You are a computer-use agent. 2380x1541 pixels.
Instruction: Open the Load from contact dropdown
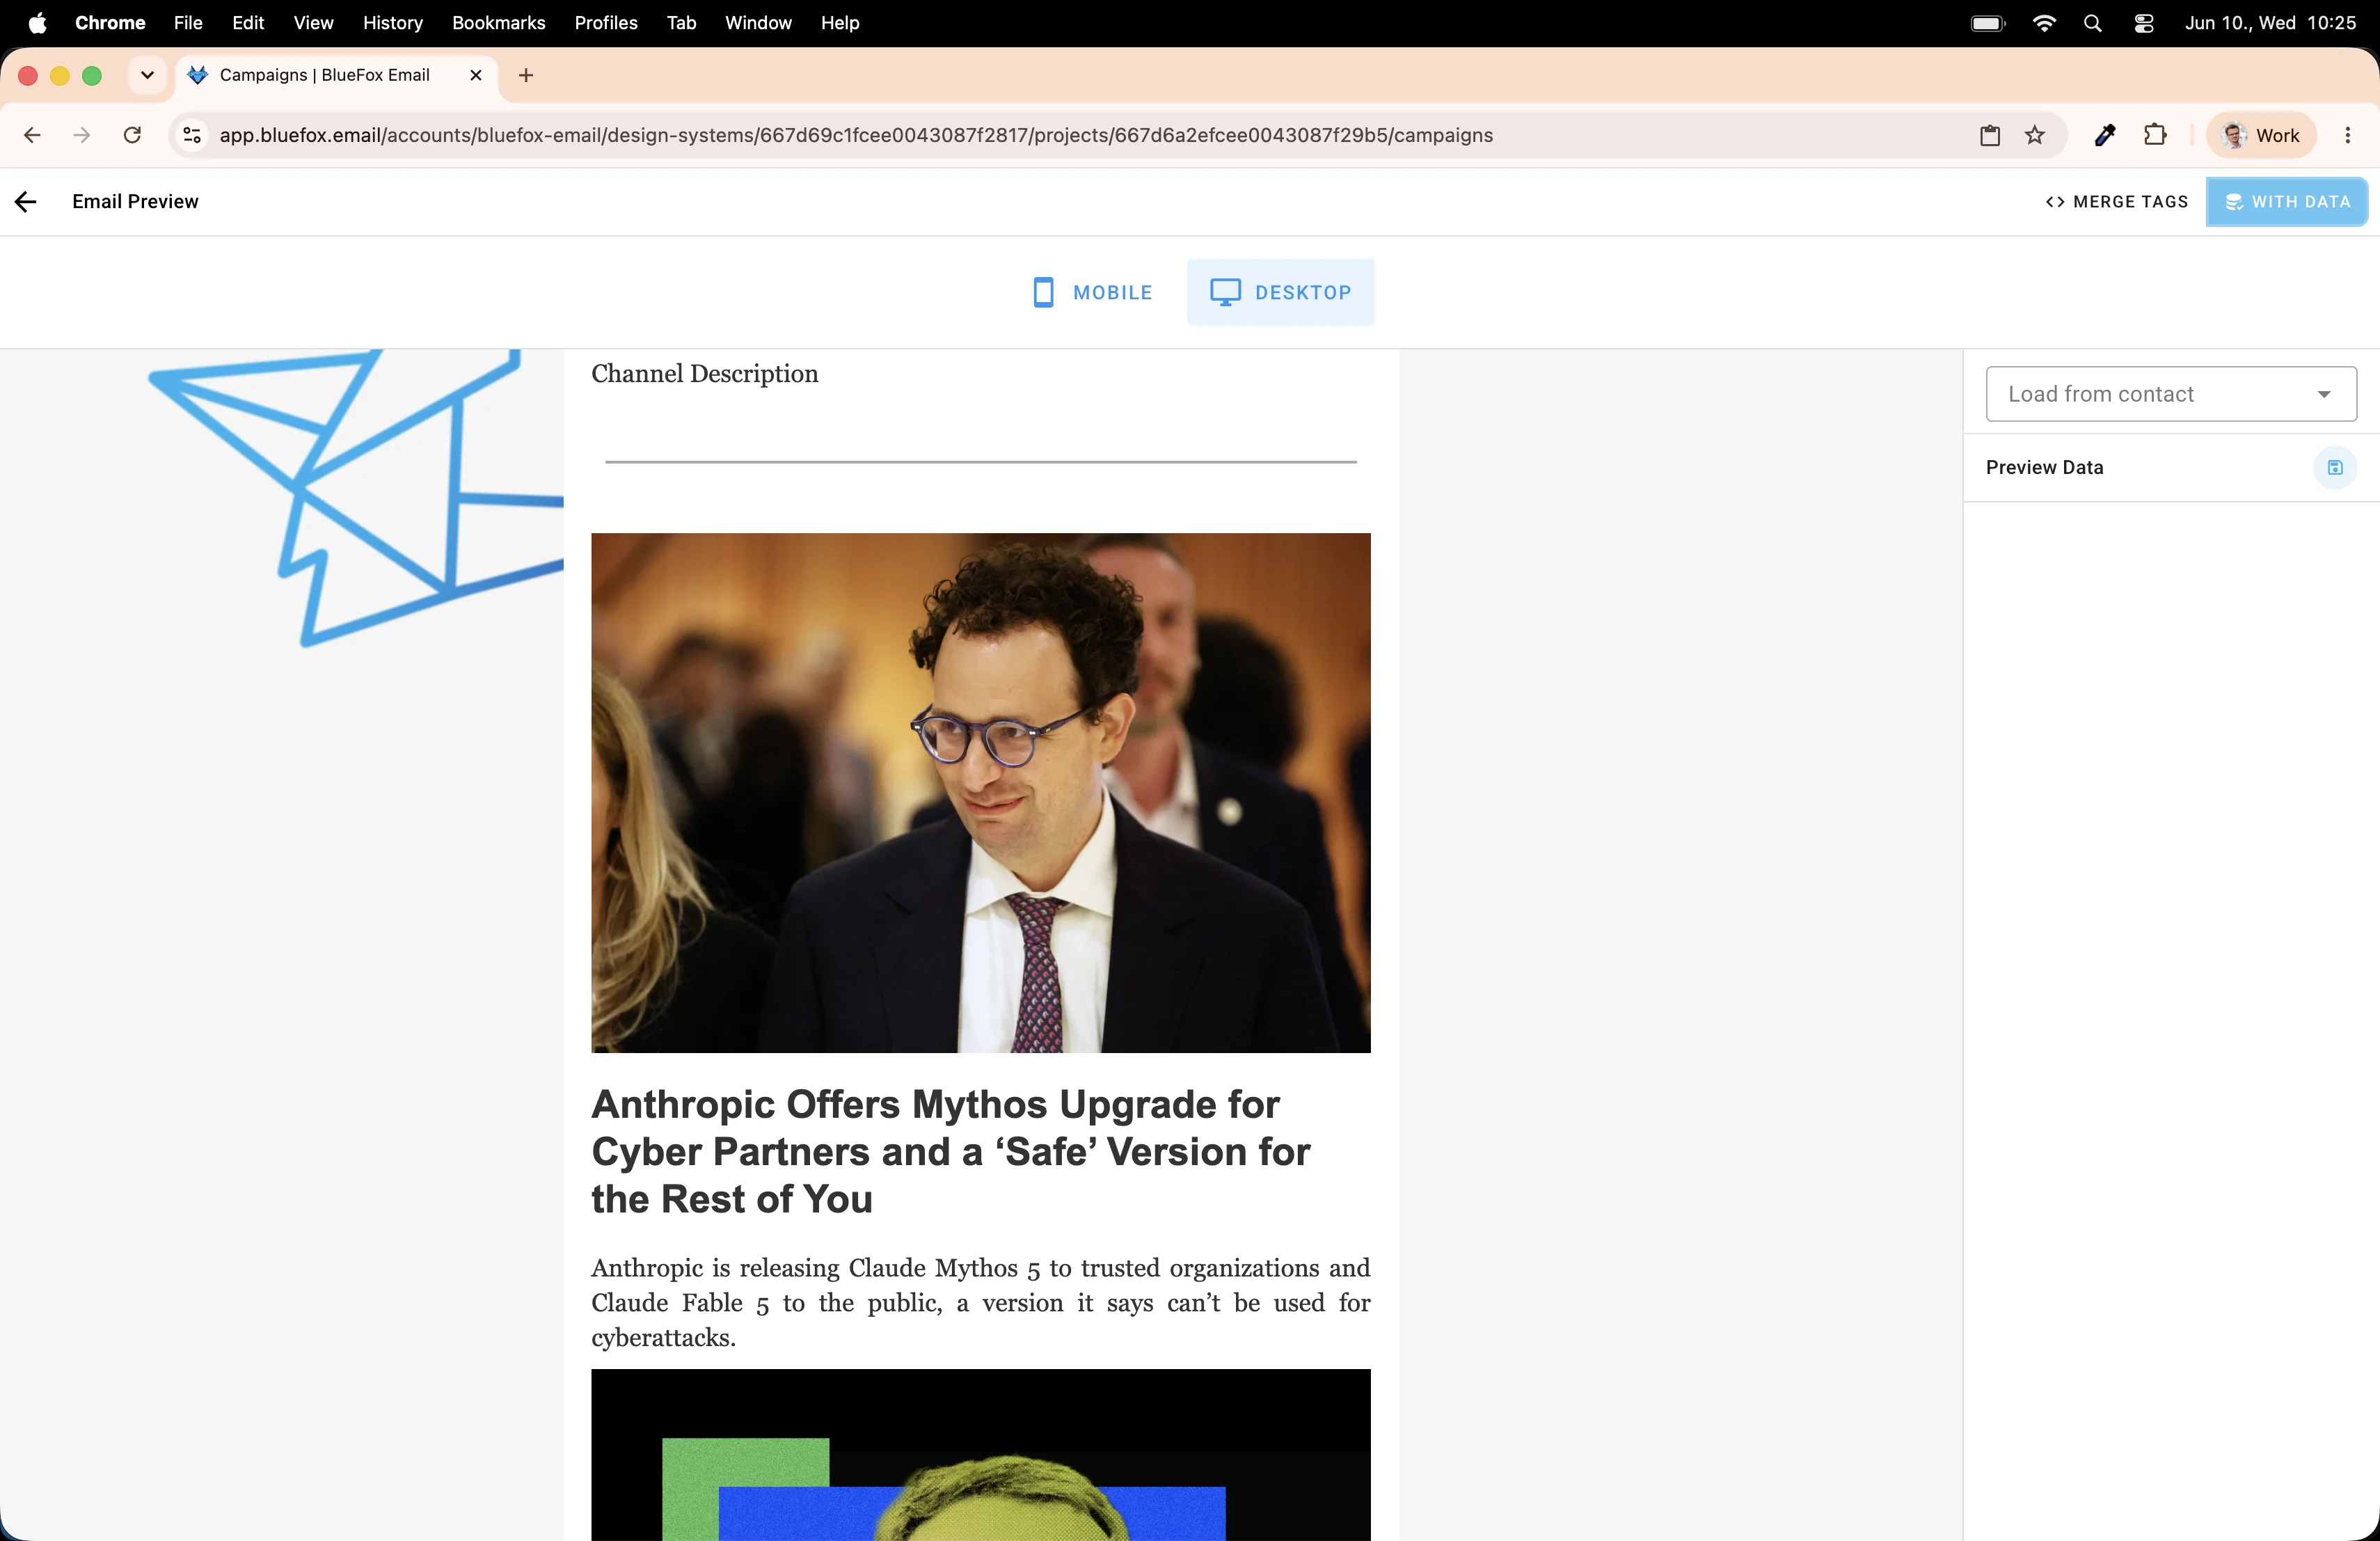point(2170,394)
